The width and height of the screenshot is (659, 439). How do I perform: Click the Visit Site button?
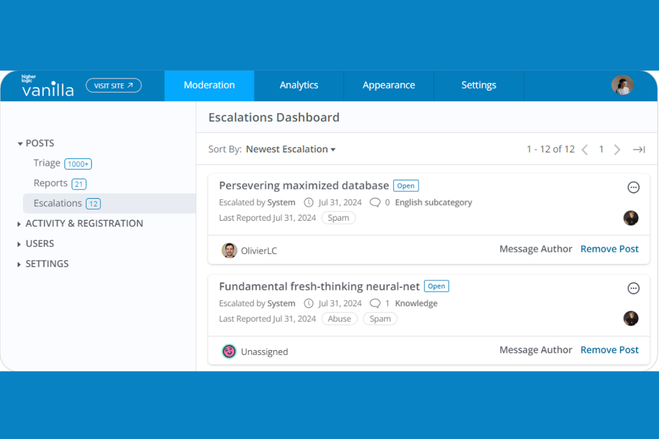pos(114,85)
